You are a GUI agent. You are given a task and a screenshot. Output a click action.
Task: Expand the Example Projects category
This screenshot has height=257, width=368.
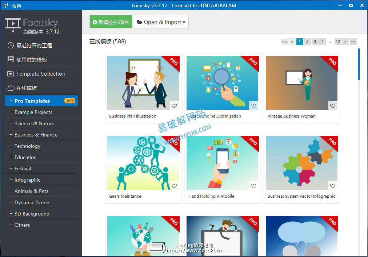click(11, 112)
